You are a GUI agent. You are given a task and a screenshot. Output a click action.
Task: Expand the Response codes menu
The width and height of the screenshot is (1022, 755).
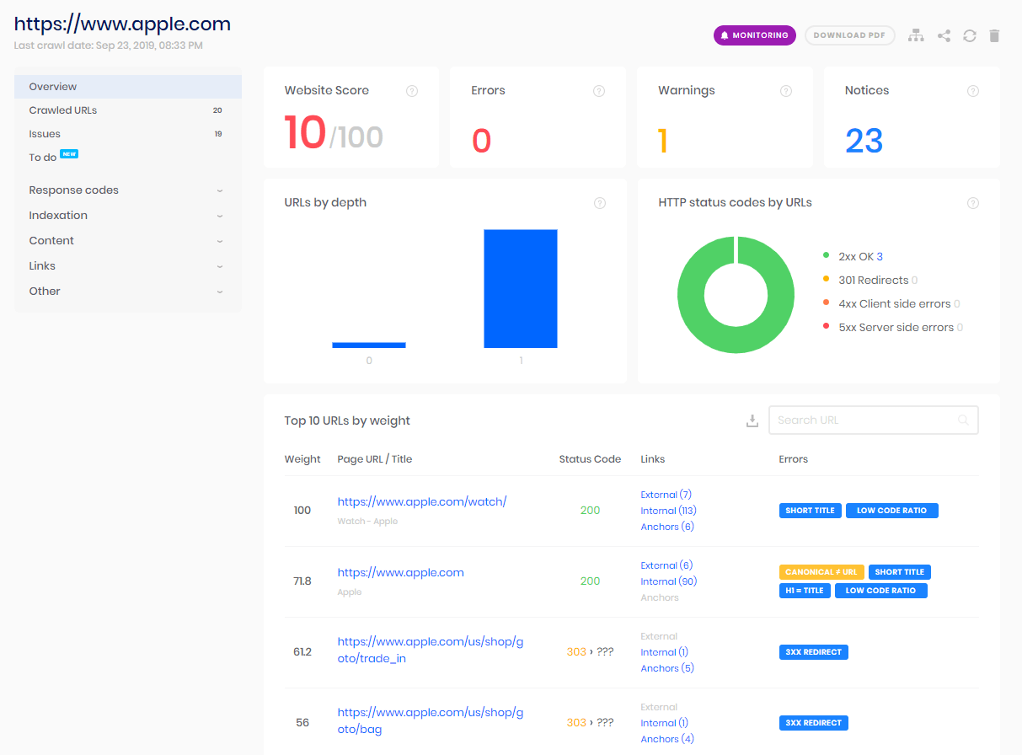pos(128,190)
